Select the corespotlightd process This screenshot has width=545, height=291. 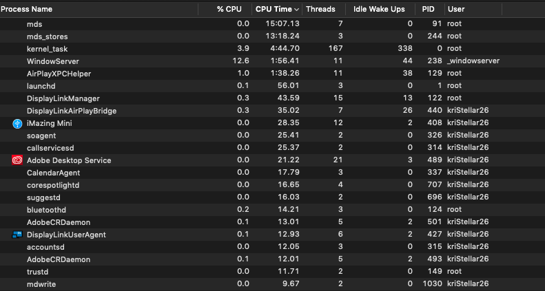(x=273, y=185)
